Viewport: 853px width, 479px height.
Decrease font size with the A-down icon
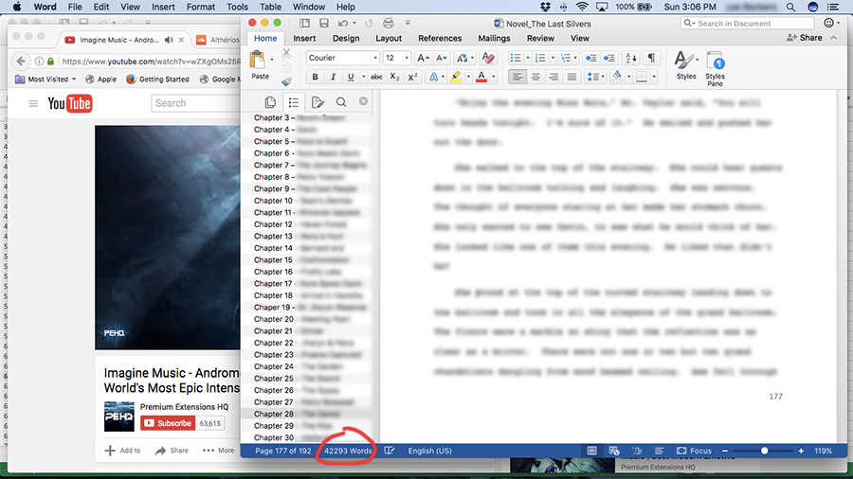(441, 58)
